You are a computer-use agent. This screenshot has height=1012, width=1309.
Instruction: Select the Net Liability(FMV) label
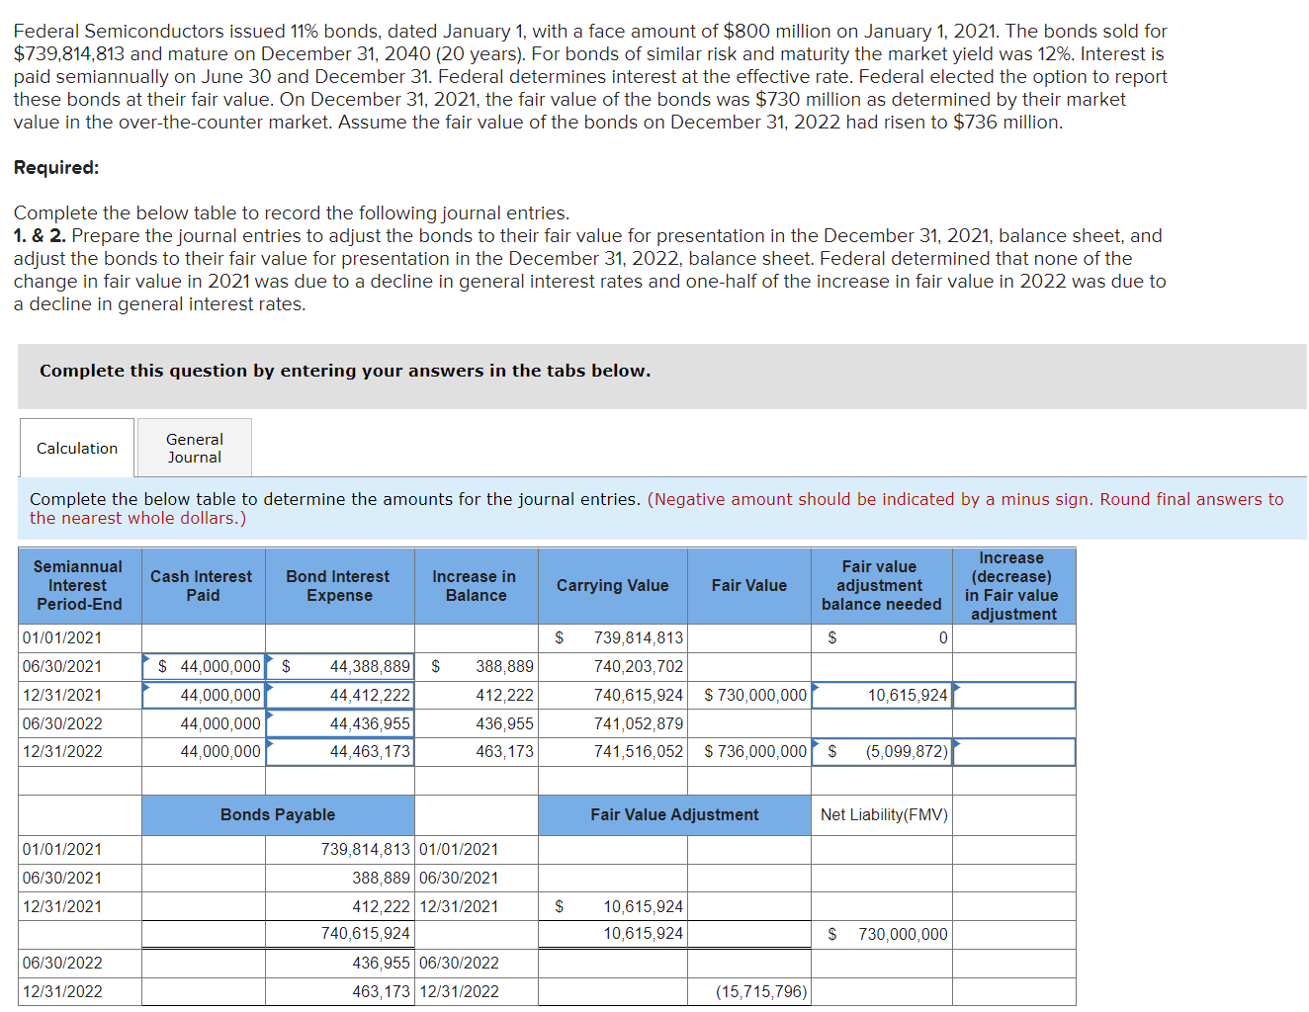[884, 815]
